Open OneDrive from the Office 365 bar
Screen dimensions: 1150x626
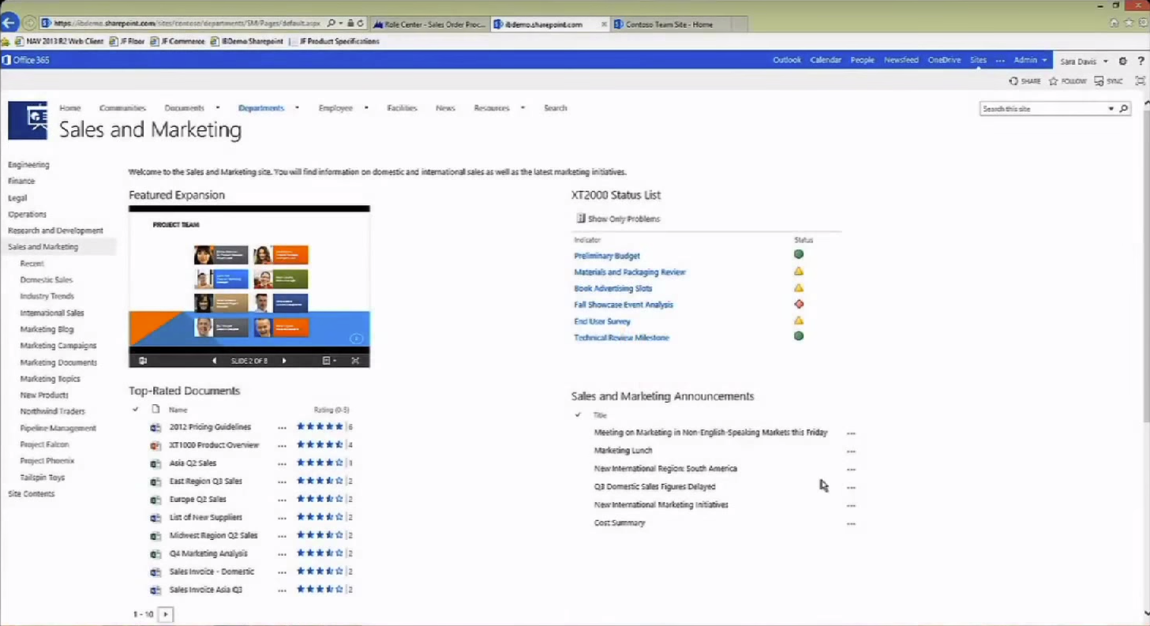click(944, 60)
